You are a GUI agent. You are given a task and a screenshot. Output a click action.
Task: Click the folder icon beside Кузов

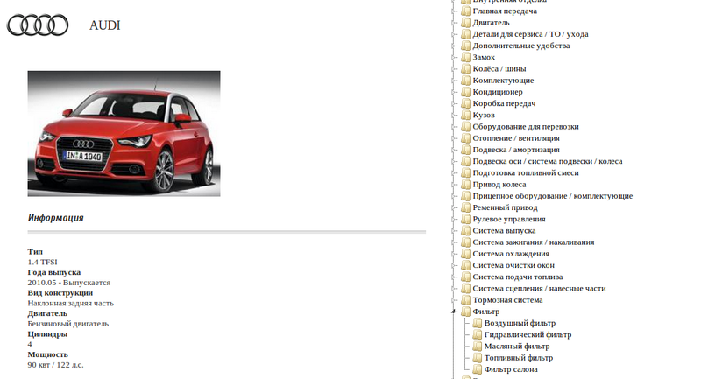[465, 115]
